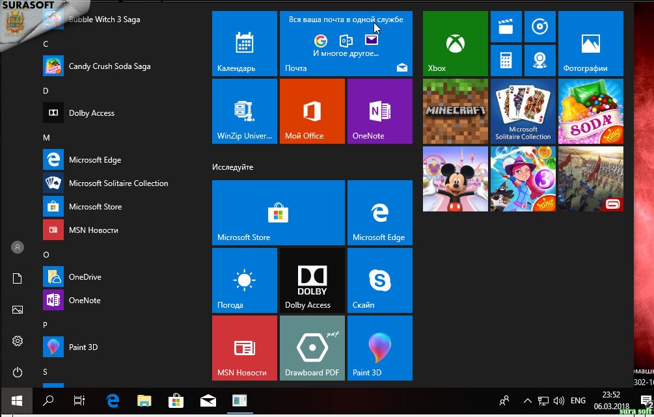
Task: Open the Погода weather tile
Action: pos(244,280)
